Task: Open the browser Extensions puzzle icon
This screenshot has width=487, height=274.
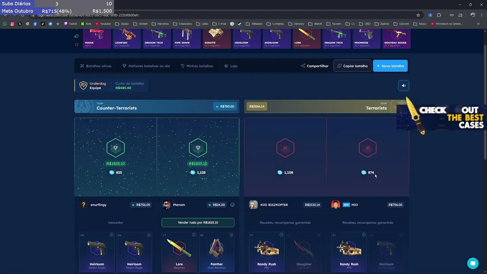Action: pyautogui.click(x=439, y=15)
